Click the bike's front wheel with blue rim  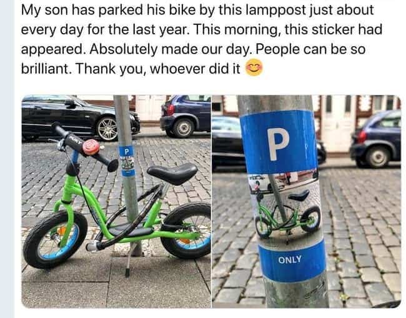pos(55,239)
